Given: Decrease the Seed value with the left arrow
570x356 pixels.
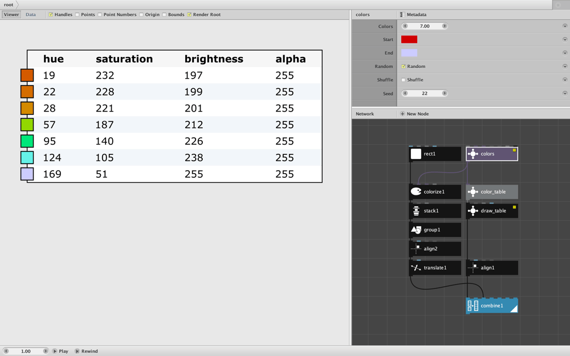Looking at the screenshot, I should tap(405, 93).
